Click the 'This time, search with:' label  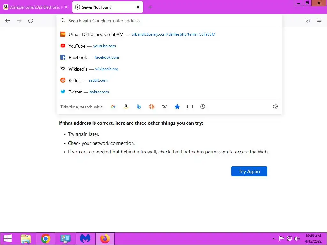tap(82, 107)
